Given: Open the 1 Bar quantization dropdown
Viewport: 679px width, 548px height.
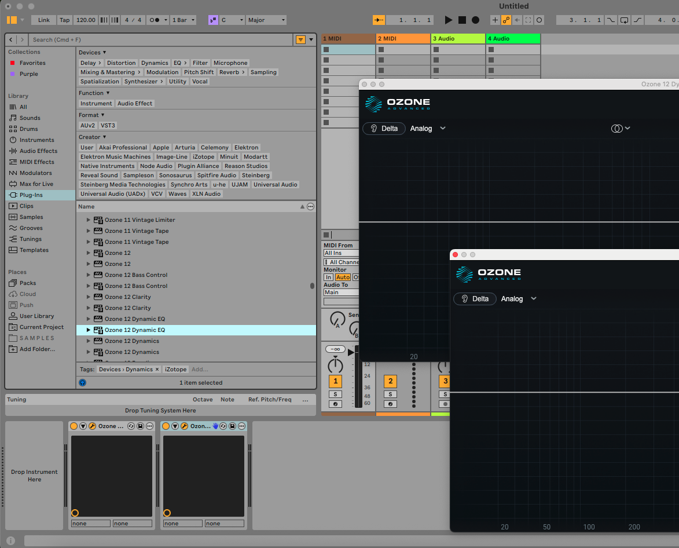Looking at the screenshot, I should 183,20.
